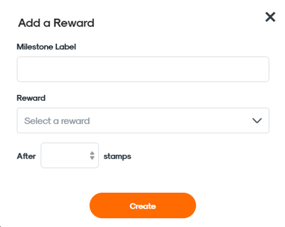Close the Add a Reward dialog
Viewport: 285px width, 227px height.
270,17
